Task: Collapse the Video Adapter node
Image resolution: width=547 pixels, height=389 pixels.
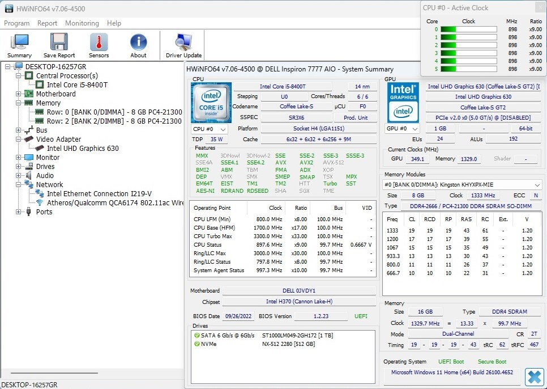Action: pyautogui.click(x=19, y=139)
